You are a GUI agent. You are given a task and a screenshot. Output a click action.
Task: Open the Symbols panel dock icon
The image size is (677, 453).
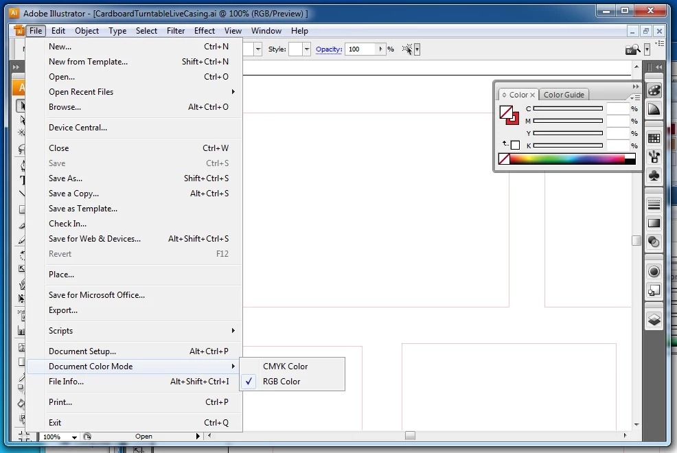coord(654,176)
